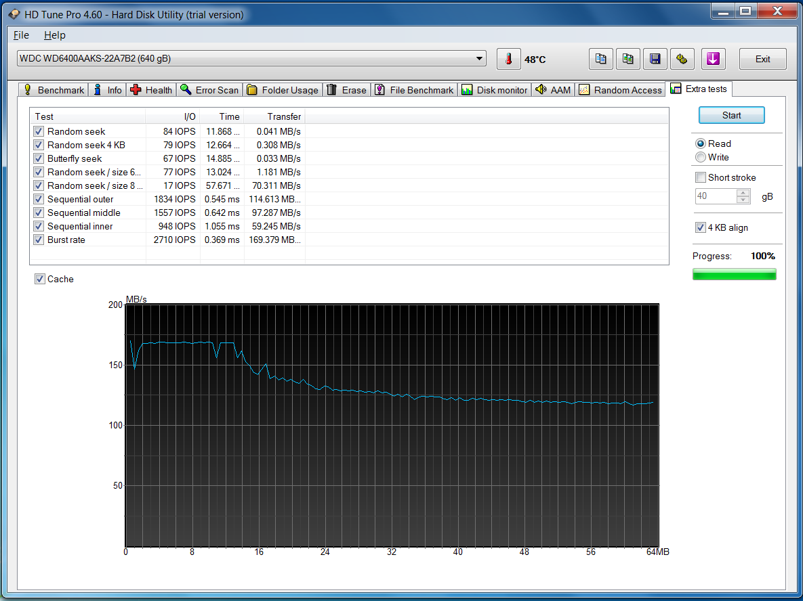The width and height of the screenshot is (803, 601).
Task: Open options with the gears icon
Action: [682, 59]
